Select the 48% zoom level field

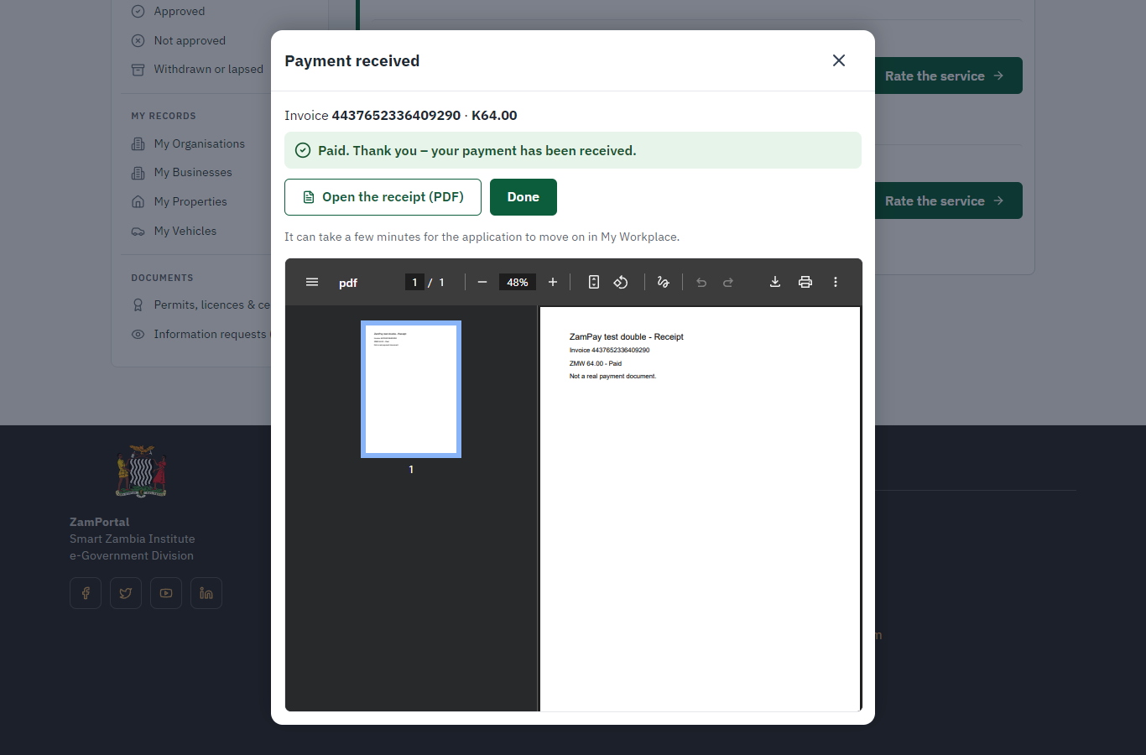[518, 282]
